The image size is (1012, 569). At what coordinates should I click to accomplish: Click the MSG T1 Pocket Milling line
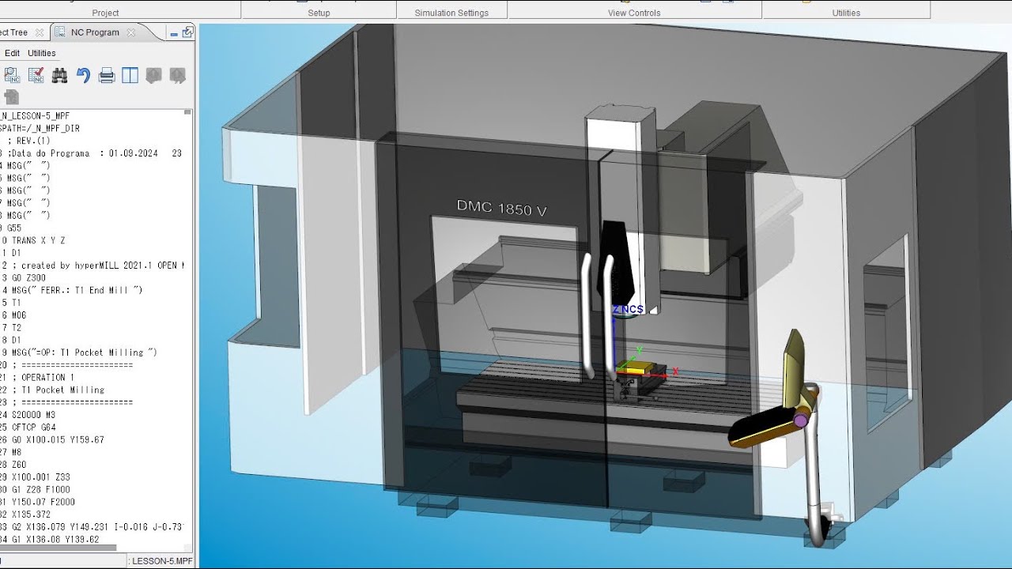pyautogui.click(x=84, y=352)
